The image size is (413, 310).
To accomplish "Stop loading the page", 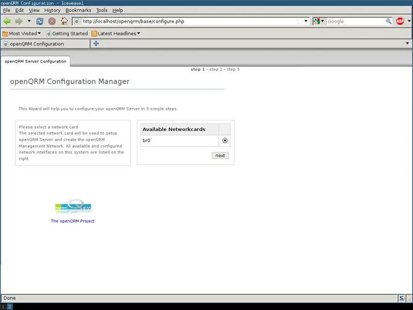I will tap(52, 21).
